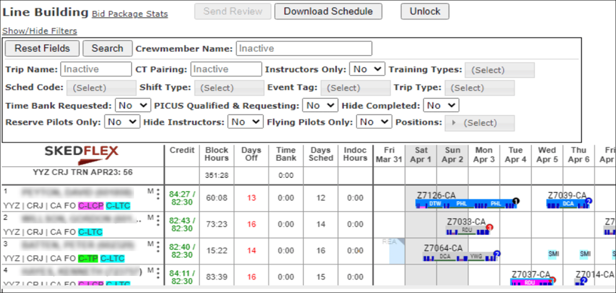The height and width of the screenshot is (293, 616).
Task: Click blue badge on trip Z7064-CA
Action: [497, 254]
